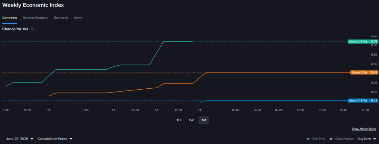Click the 0.11 price tag

coord(374,101)
